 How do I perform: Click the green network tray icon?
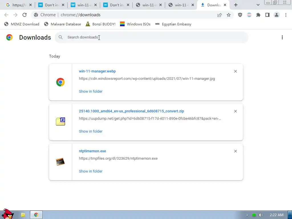click(x=254, y=215)
